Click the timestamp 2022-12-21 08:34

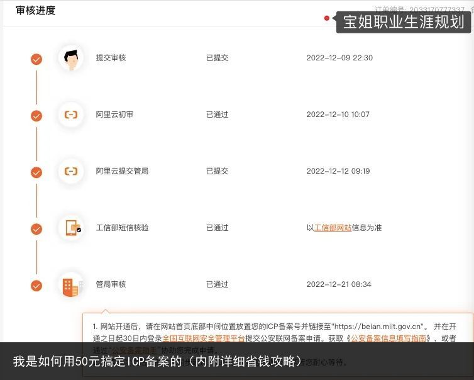click(339, 284)
